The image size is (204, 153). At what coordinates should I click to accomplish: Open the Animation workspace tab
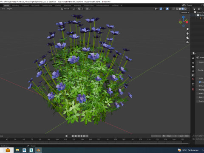click(67, 6)
